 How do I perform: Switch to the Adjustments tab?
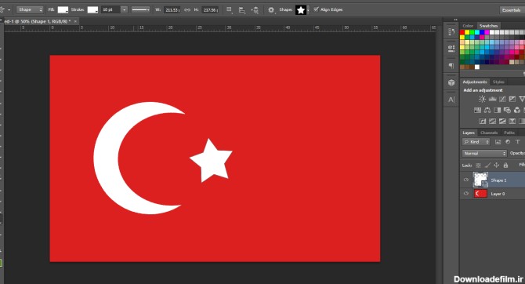tap(475, 82)
